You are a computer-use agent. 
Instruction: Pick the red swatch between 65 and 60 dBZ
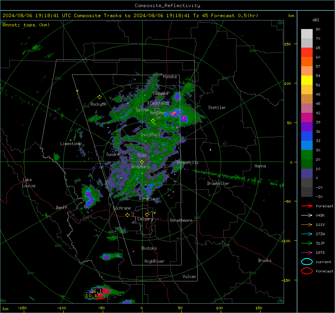coord(307,52)
